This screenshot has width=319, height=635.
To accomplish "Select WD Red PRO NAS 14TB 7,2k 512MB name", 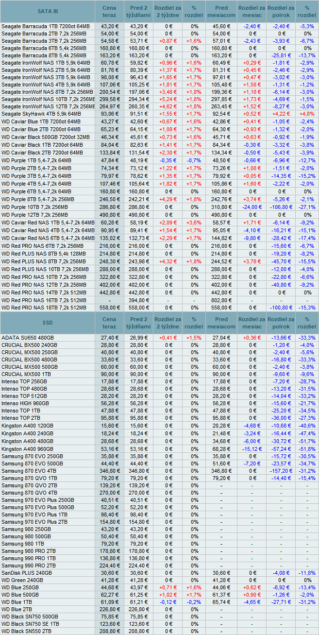I will pos(45,292).
